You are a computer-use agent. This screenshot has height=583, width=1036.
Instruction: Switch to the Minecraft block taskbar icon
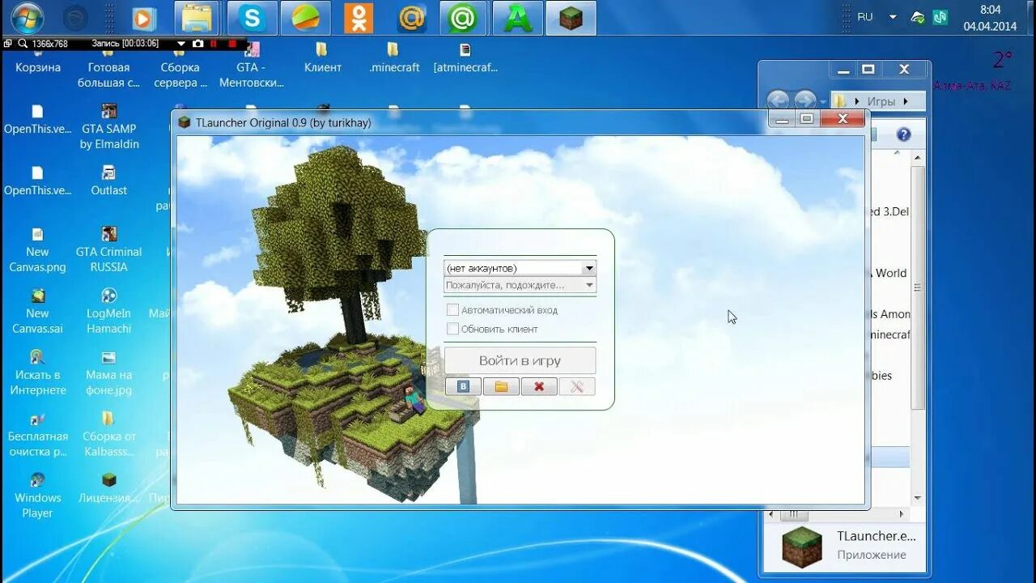coord(571,18)
